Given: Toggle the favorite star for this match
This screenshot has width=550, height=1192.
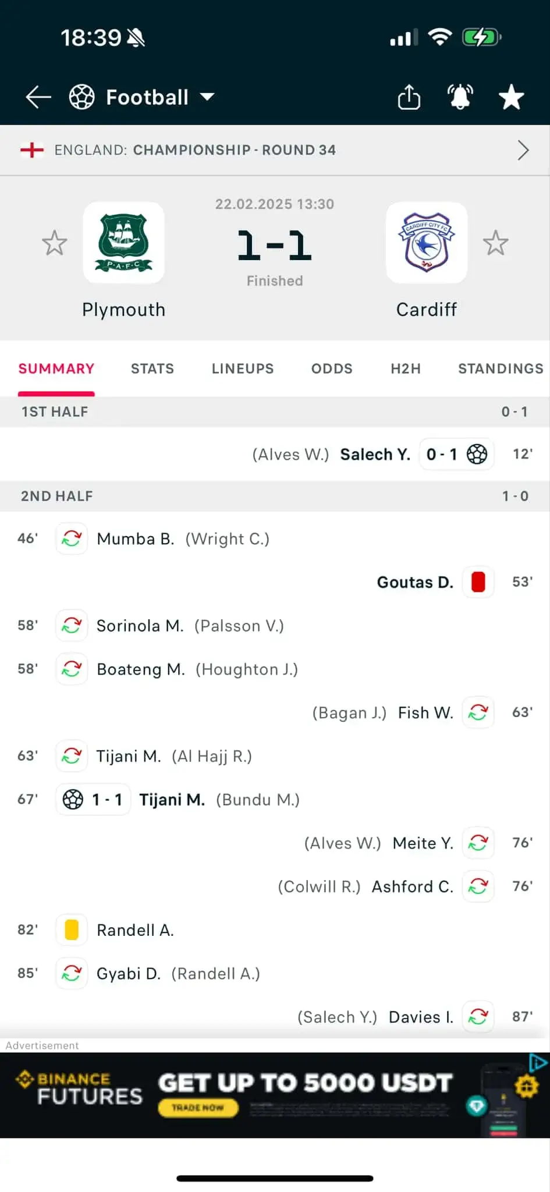Looking at the screenshot, I should tap(511, 97).
